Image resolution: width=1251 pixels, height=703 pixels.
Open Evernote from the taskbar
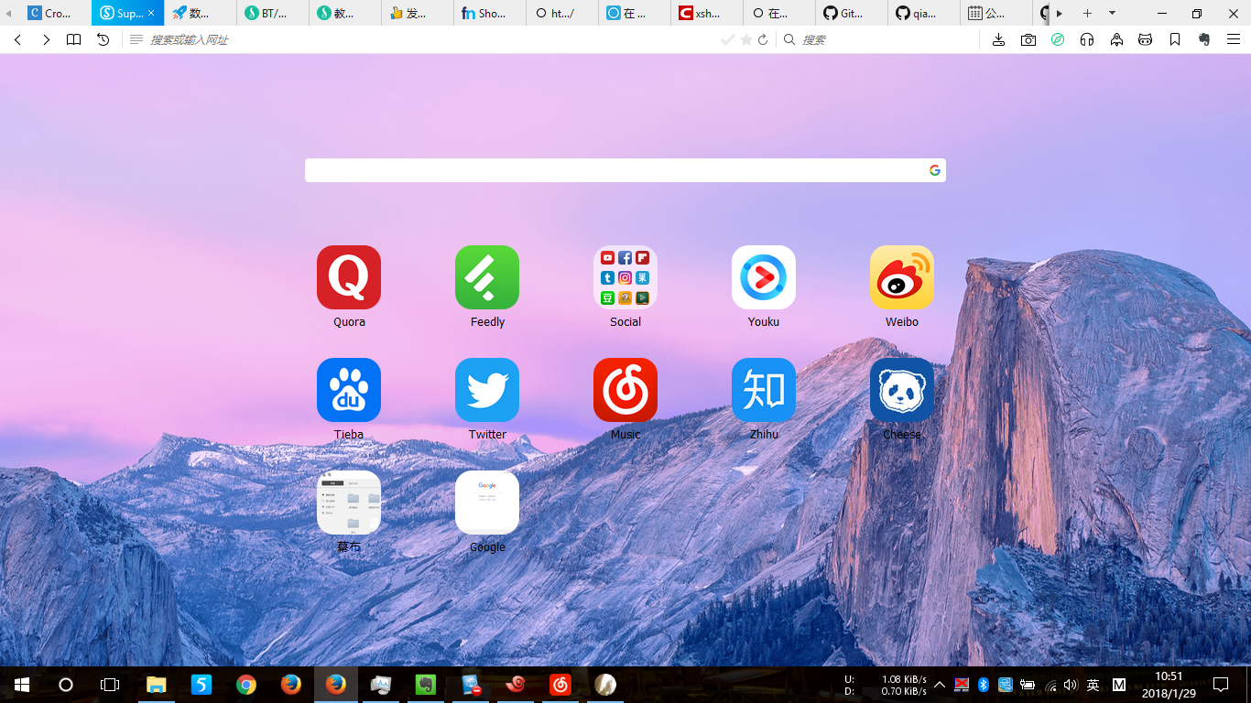point(425,685)
